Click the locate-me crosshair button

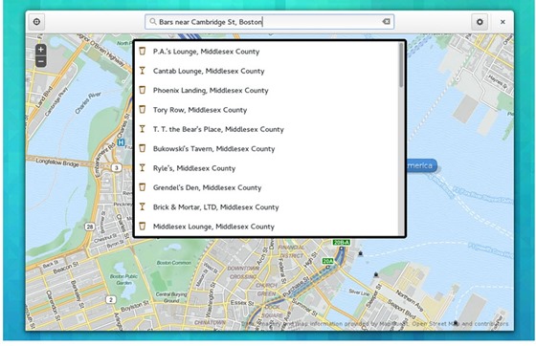pos(36,22)
